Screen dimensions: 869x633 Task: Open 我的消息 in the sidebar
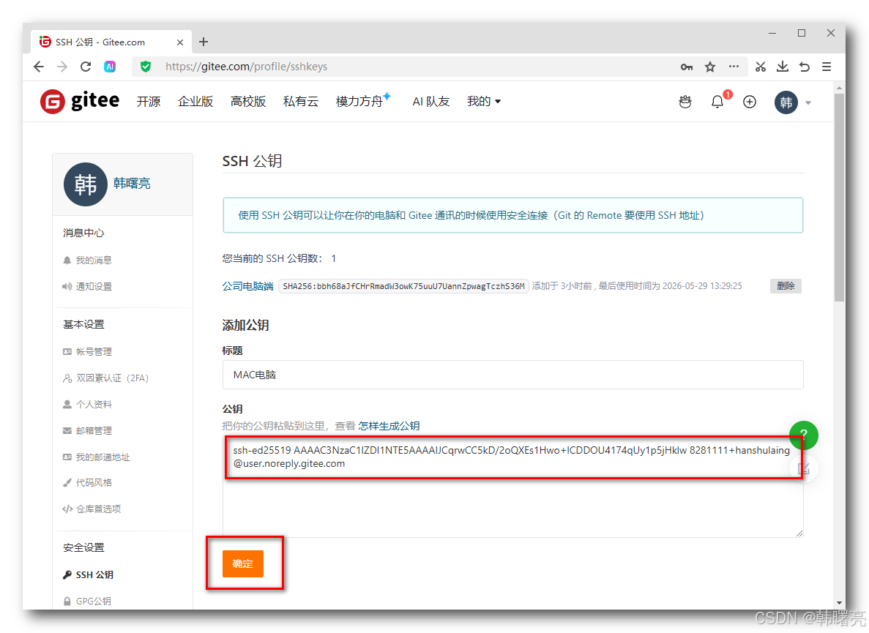click(94, 261)
